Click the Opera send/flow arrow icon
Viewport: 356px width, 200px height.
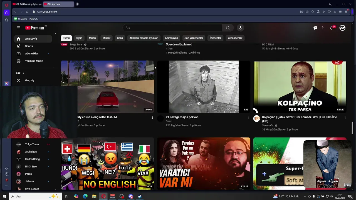[324, 12]
